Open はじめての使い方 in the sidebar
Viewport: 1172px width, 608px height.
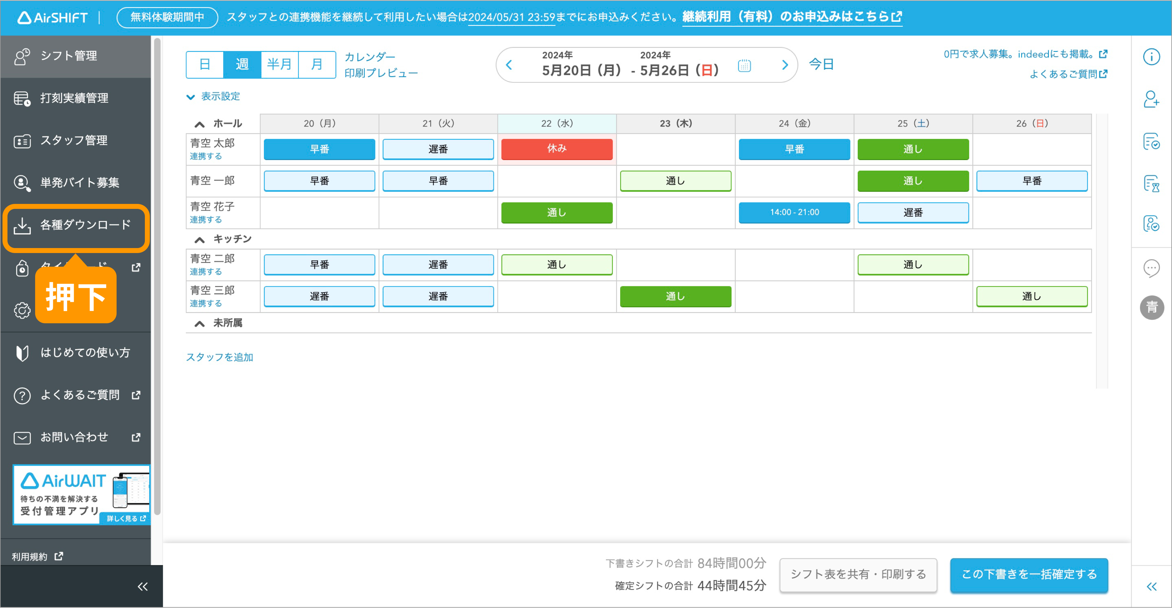click(x=76, y=352)
